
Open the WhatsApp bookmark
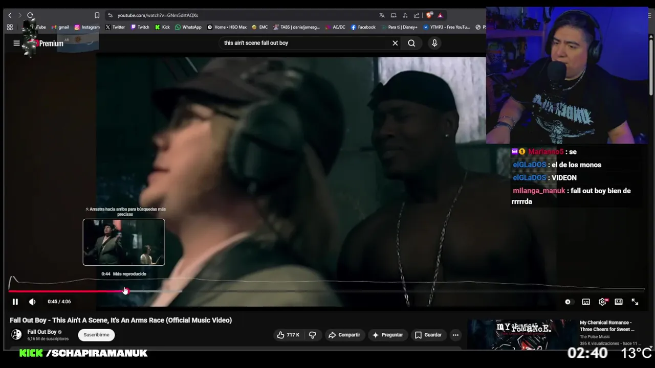188,27
